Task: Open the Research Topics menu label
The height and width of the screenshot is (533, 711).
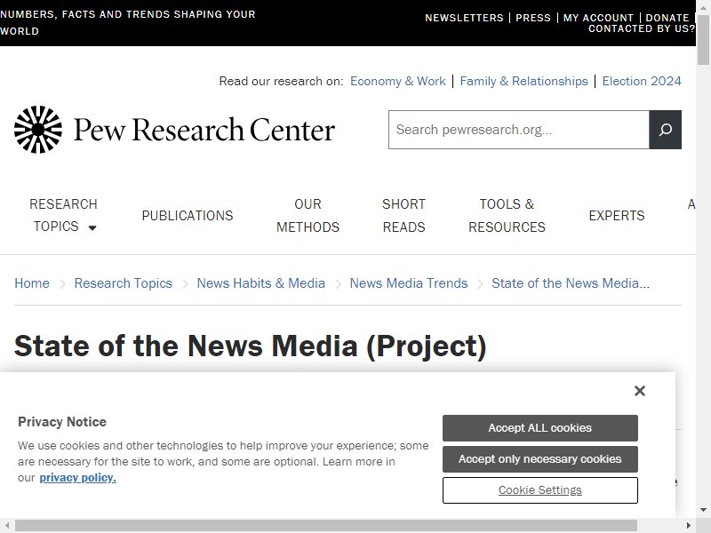Action: [x=63, y=215]
